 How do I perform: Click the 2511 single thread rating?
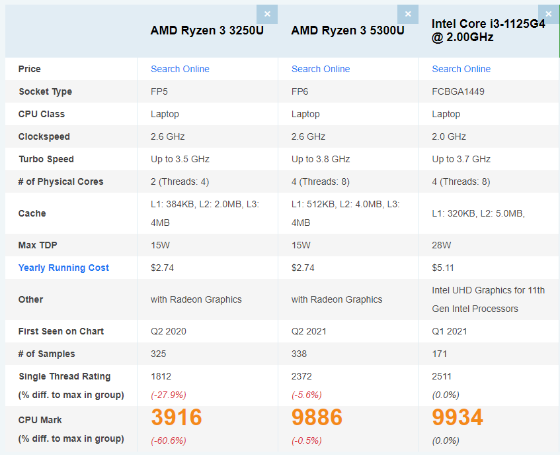pyautogui.click(x=442, y=376)
